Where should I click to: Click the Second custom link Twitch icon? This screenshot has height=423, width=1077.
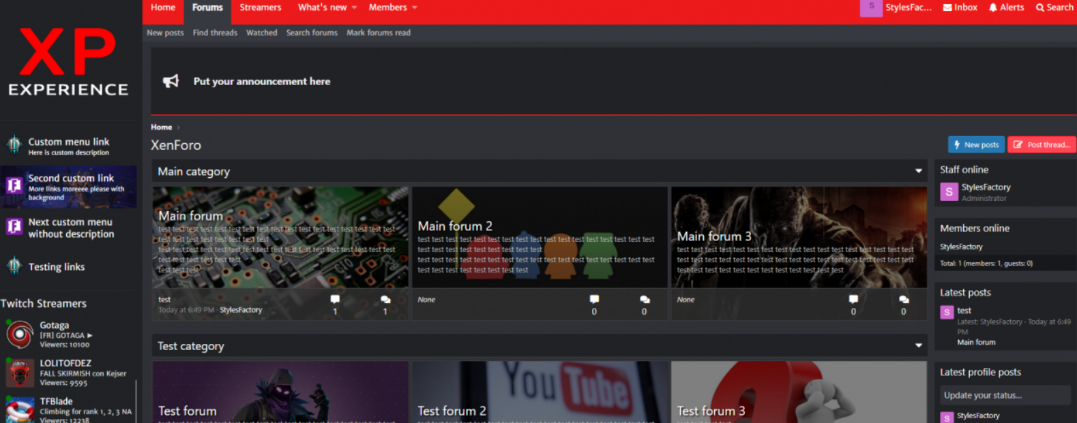click(14, 185)
